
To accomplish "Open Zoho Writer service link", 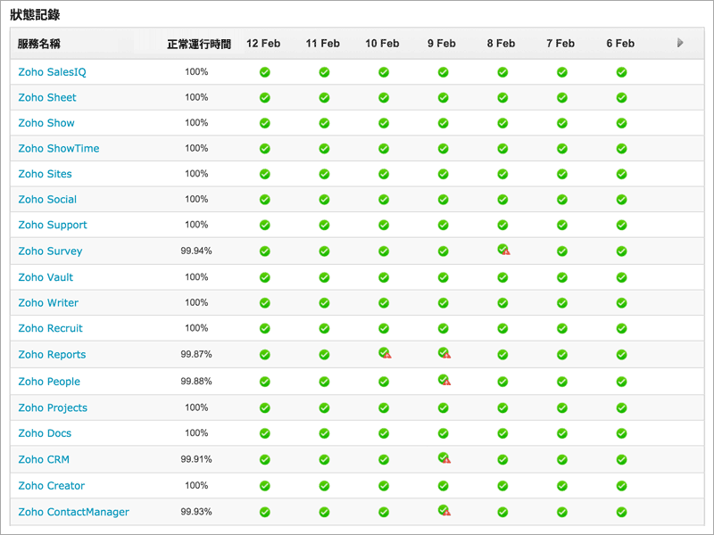I will point(48,302).
